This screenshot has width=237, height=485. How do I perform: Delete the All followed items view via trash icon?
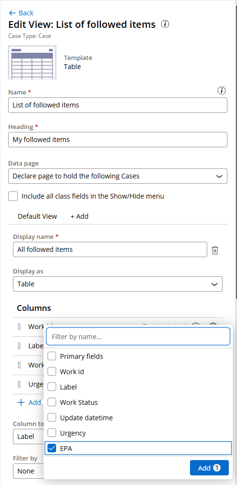(215, 250)
